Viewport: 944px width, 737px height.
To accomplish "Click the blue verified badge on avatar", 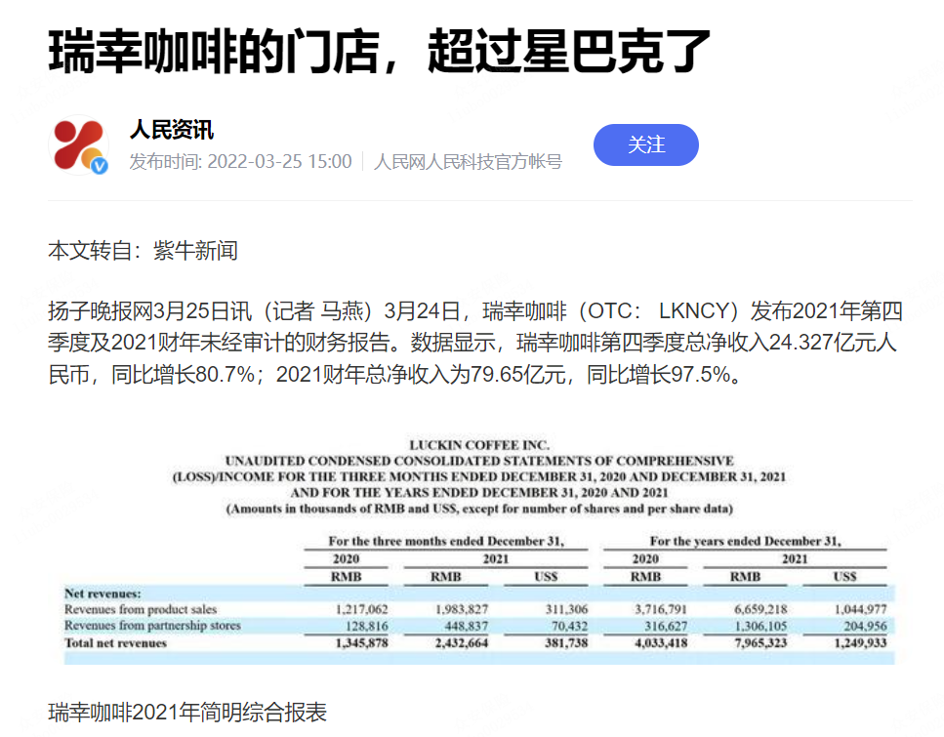I will click(x=100, y=166).
